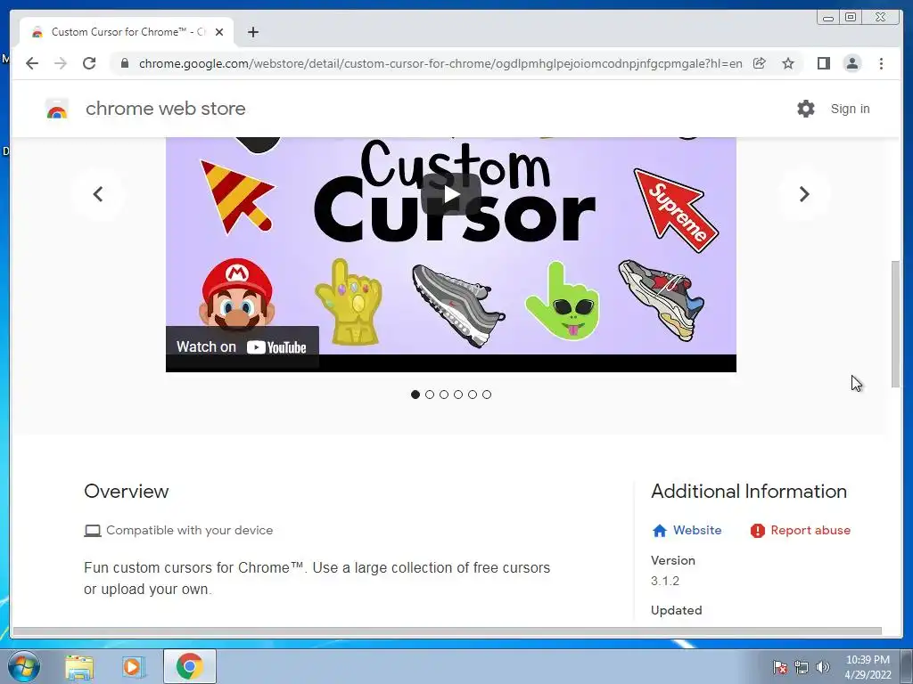Open the extension's Website link

(687, 531)
